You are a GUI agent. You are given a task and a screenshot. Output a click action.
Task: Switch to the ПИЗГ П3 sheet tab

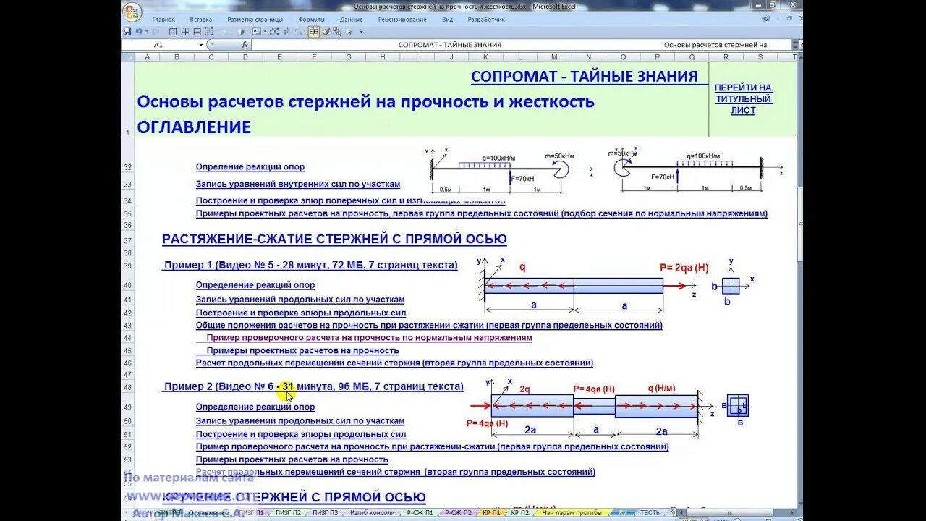pyautogui.click(x=325, y=513)
